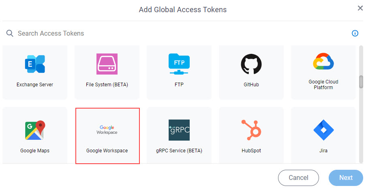Choose the HubSpot sprocket icon
Image resolution: width=366 pixels, height=188 pixels.
(x=251, y=130)
